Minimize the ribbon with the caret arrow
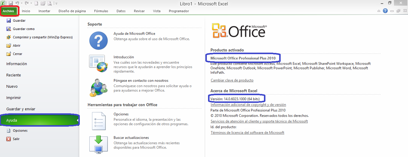 coord(379,11)
